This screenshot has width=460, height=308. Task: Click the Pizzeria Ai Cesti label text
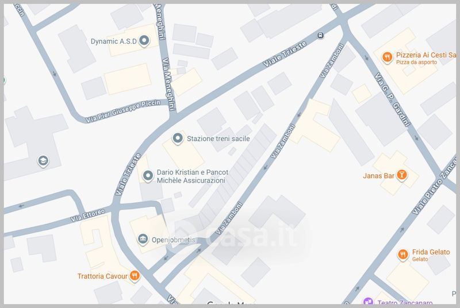(x=426, y=55)
